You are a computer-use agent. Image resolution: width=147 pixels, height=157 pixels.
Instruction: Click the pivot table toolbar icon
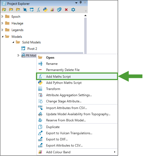click(32, 10)
